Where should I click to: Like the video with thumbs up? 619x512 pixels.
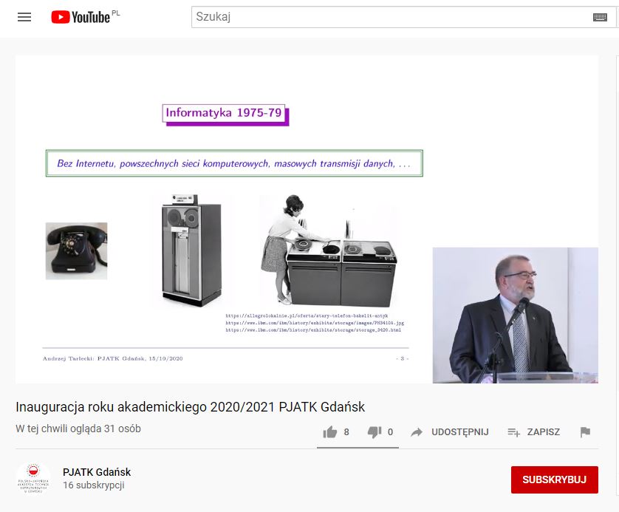point(330,432)
